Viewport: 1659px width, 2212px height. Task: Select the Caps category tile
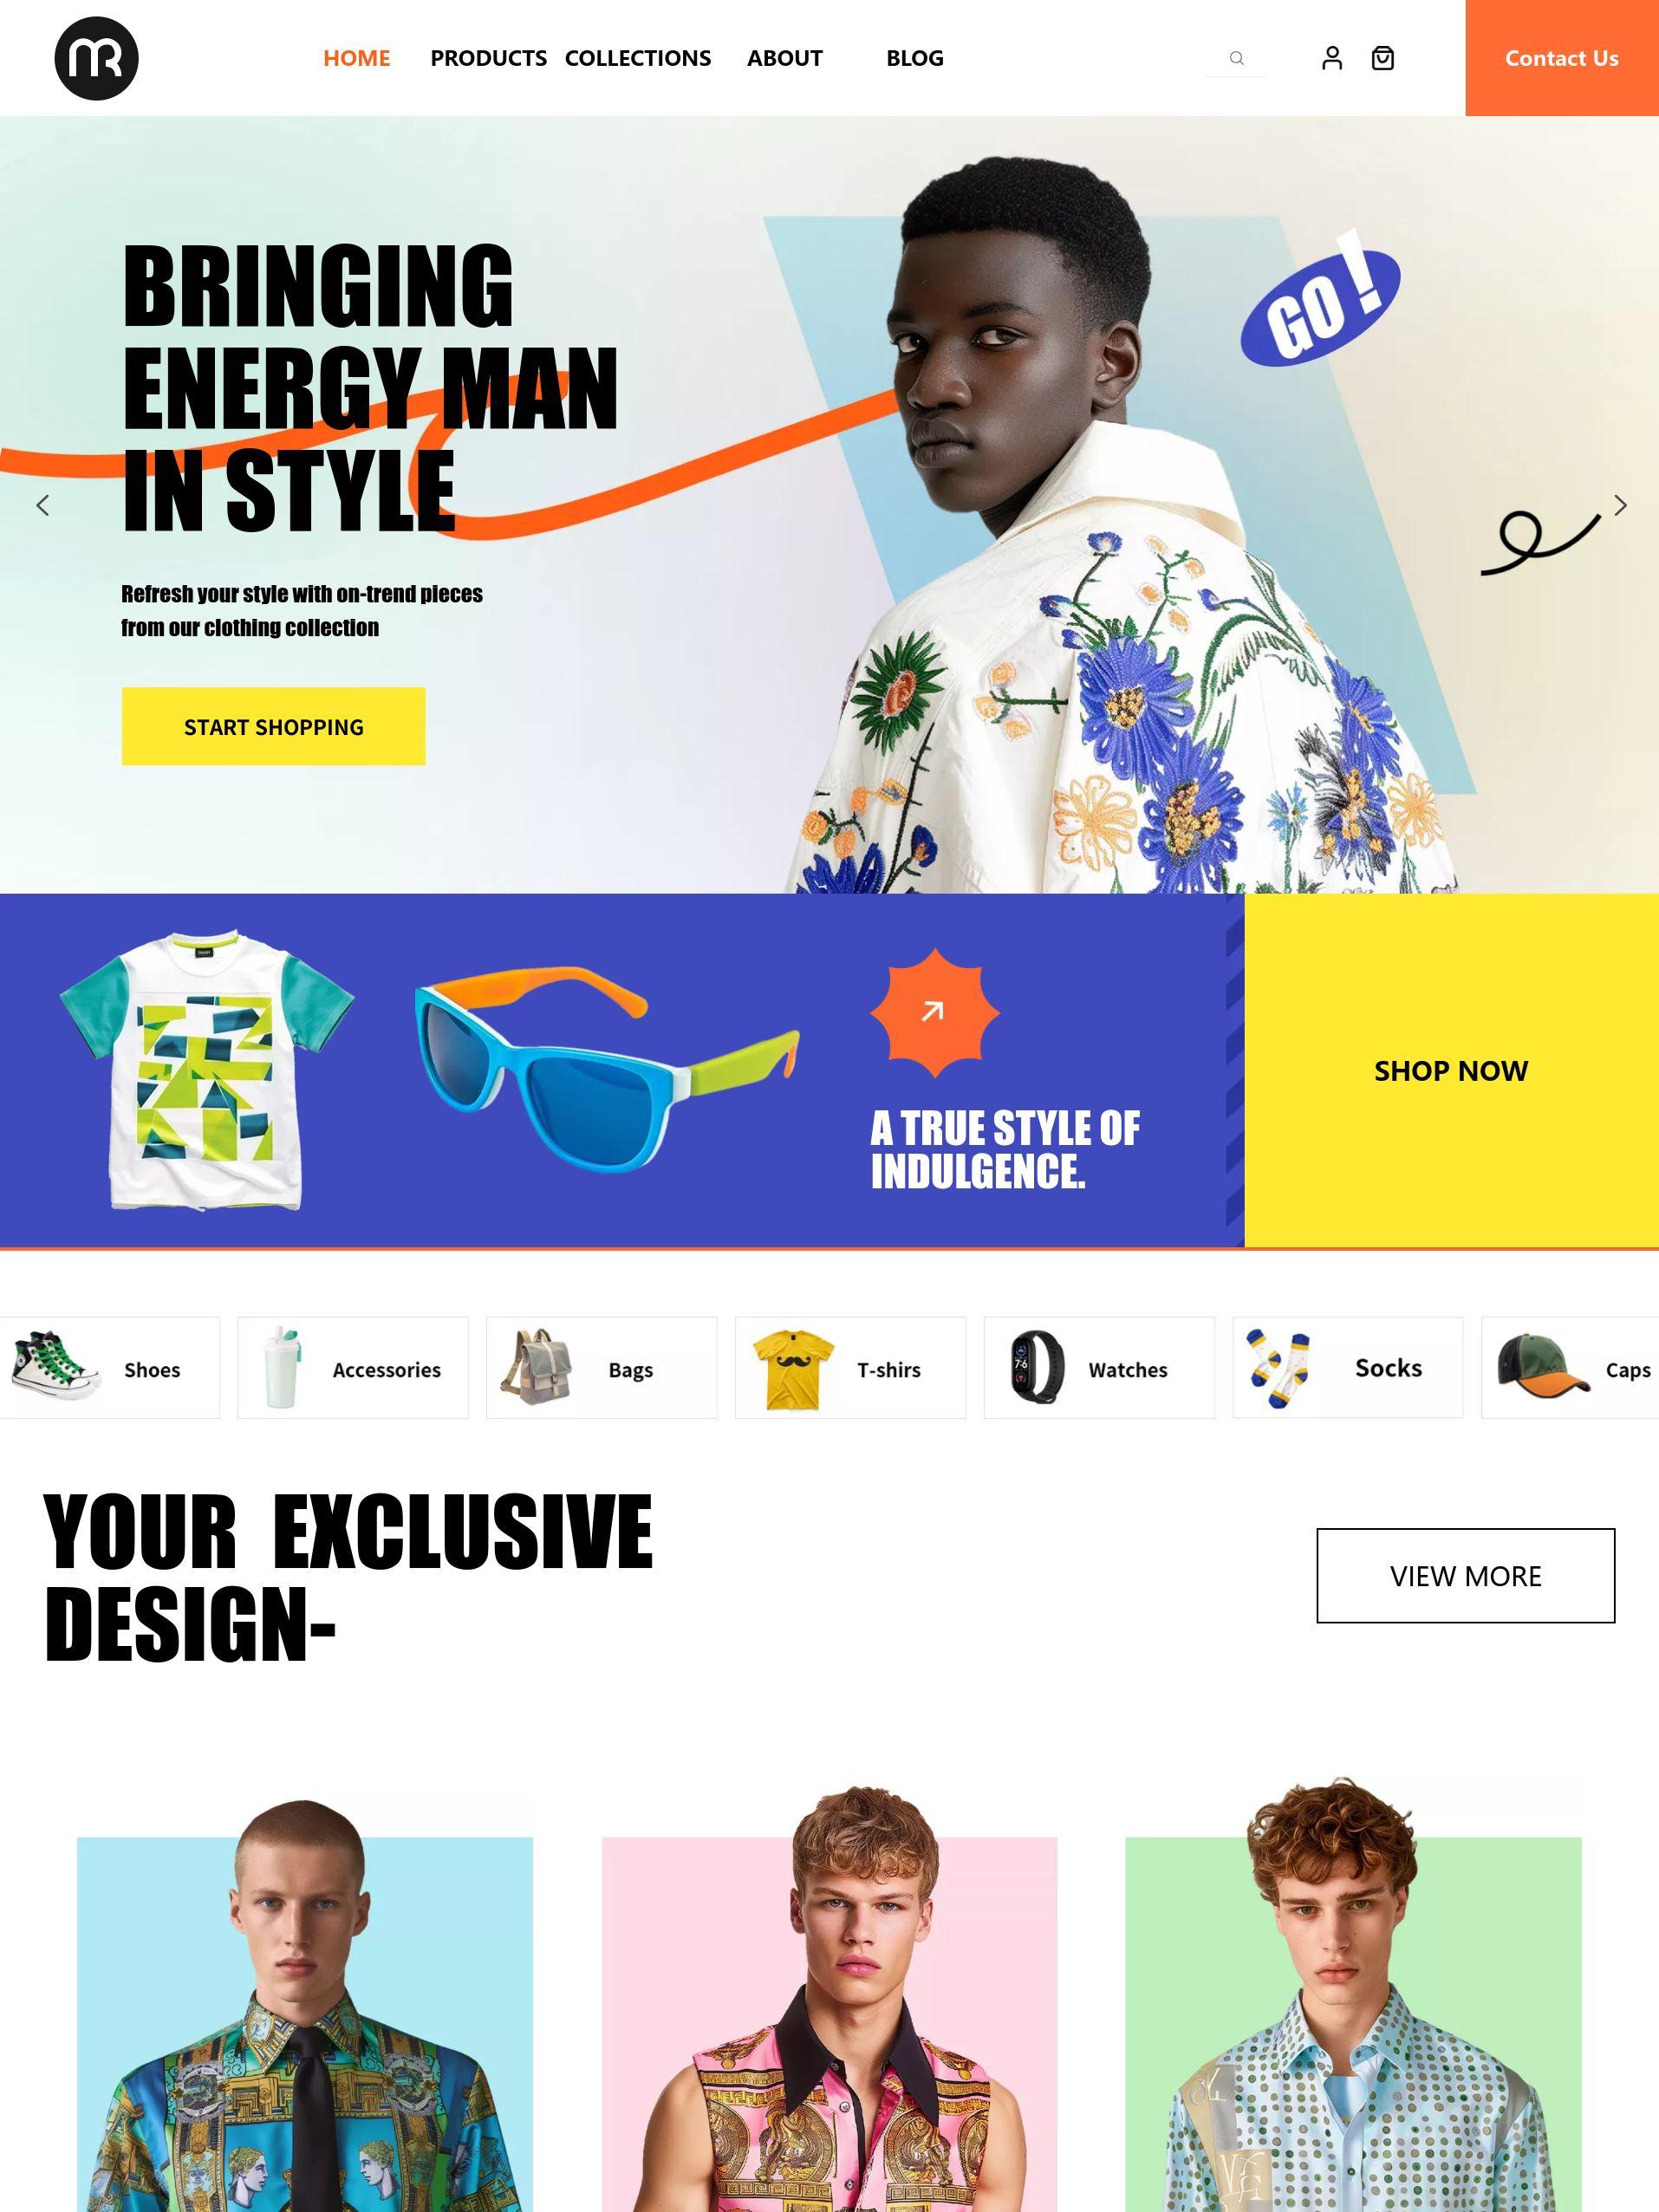coord(1570,1367)
